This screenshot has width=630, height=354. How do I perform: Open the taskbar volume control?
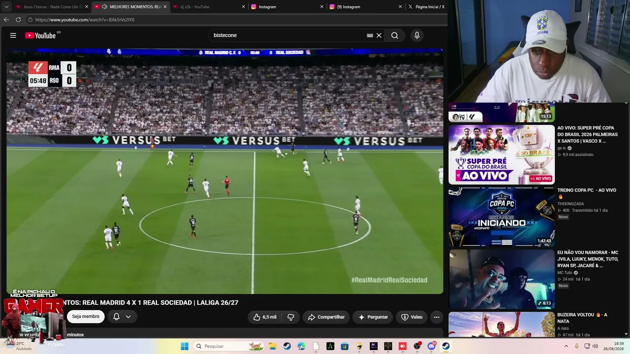(x=595, y=346)
